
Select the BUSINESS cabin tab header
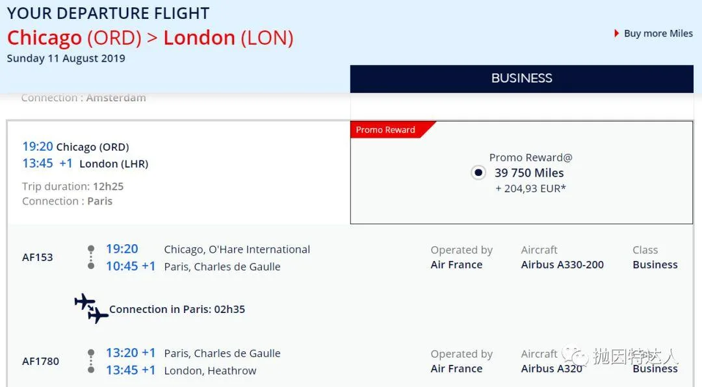click(521, 79)
